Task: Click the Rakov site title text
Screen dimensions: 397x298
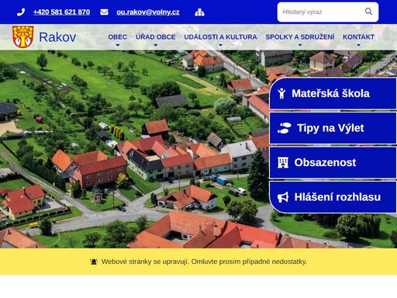Action: click(57, 37)
